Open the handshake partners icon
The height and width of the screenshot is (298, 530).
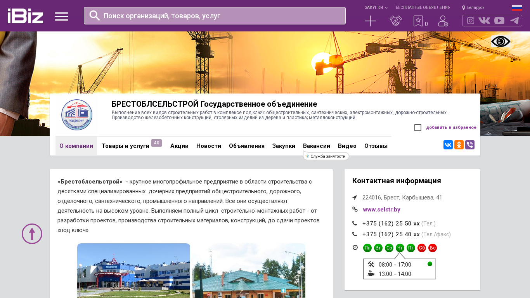396,21
